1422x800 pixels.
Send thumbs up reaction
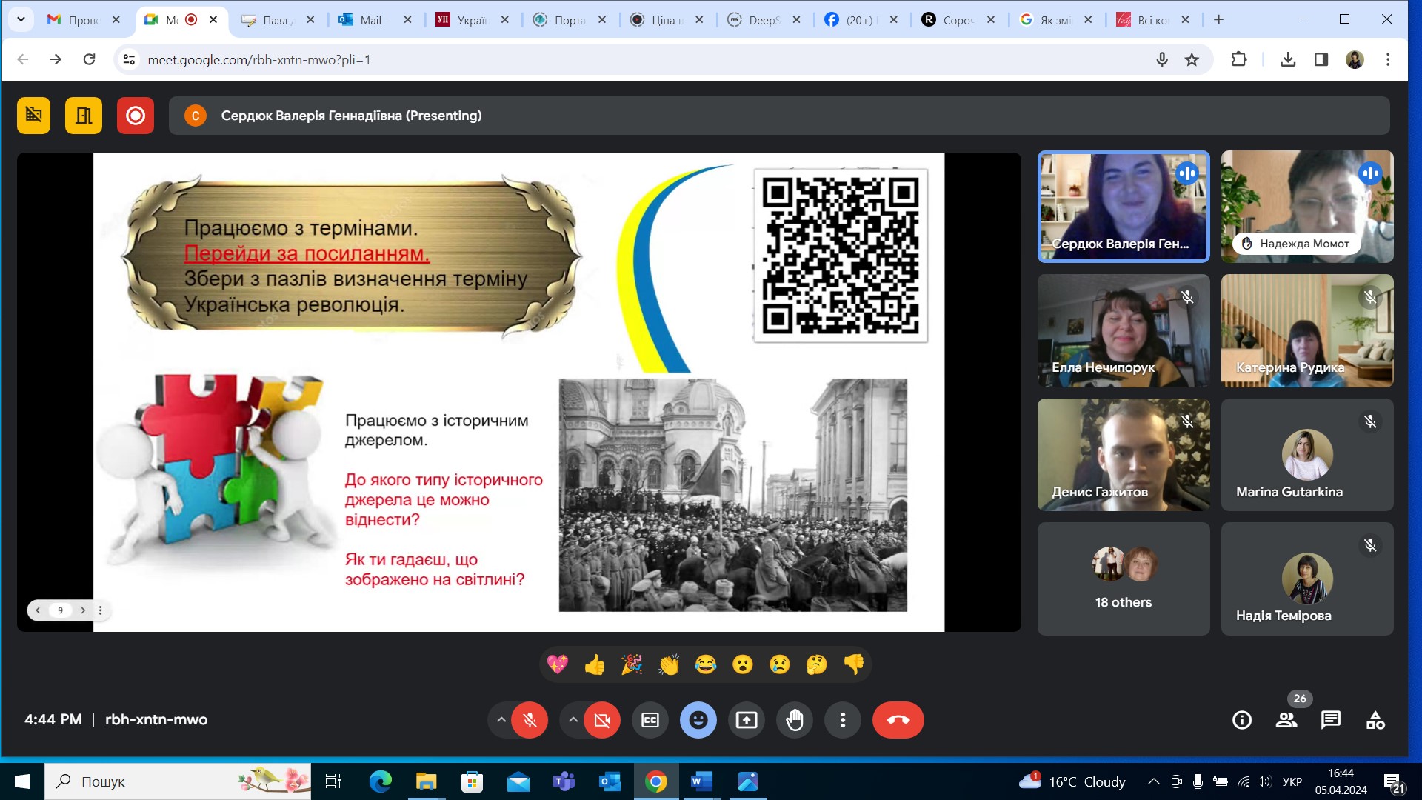coord(595,664)
